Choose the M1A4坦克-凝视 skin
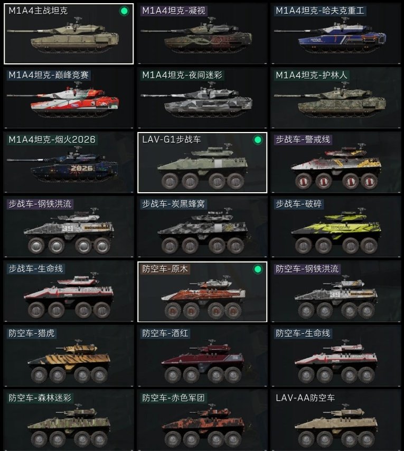 tap(202, 34)
